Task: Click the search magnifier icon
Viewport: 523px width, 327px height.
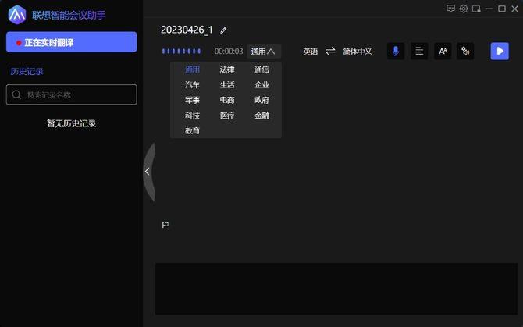Action: [x=16, y=94]
